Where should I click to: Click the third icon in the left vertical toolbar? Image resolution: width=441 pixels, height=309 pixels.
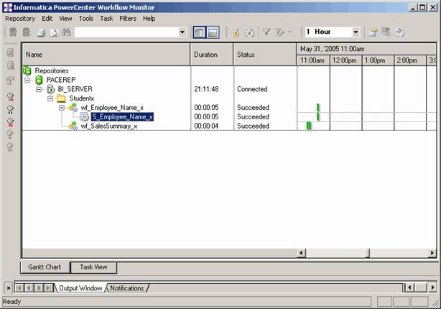click(10, 80)
